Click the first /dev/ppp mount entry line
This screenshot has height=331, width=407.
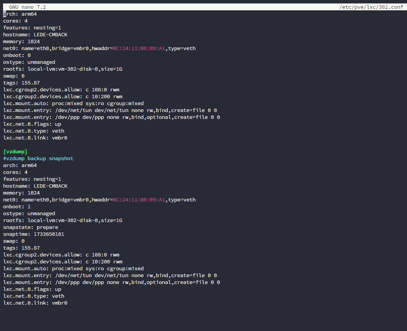(111, 117)
